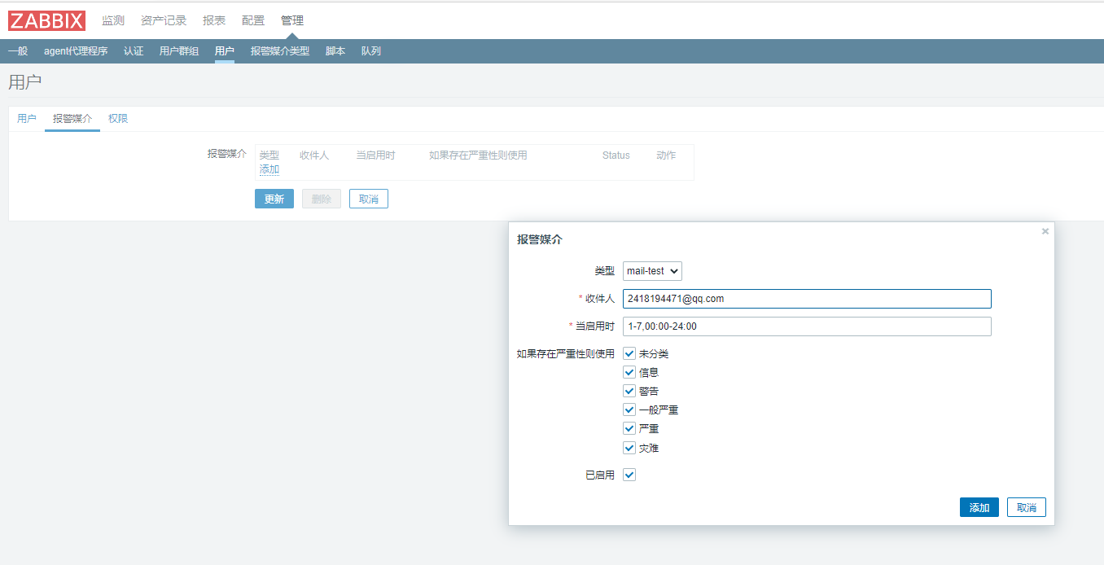1104x565 pixels.
Task: Go to the 队列 submenu
Action: [x=371, y=51]
